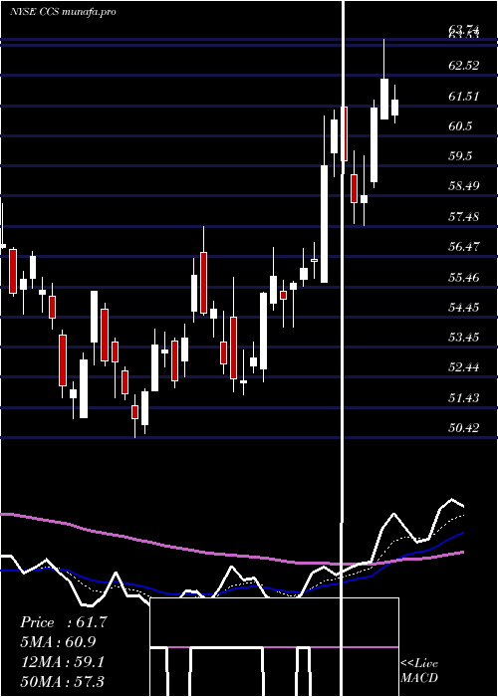Click the 58.49 price axis label
This screenshot has width=498, height=697.
coord(464,186)
